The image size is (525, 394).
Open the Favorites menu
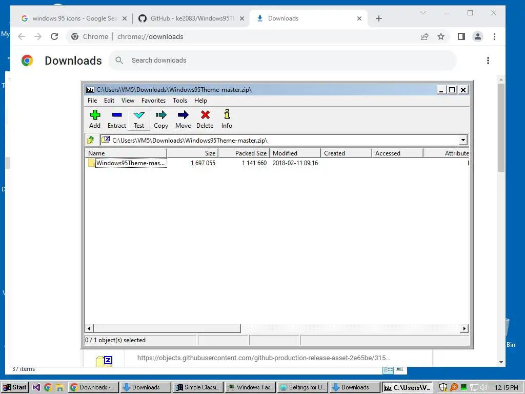click(x=153, y=101)
